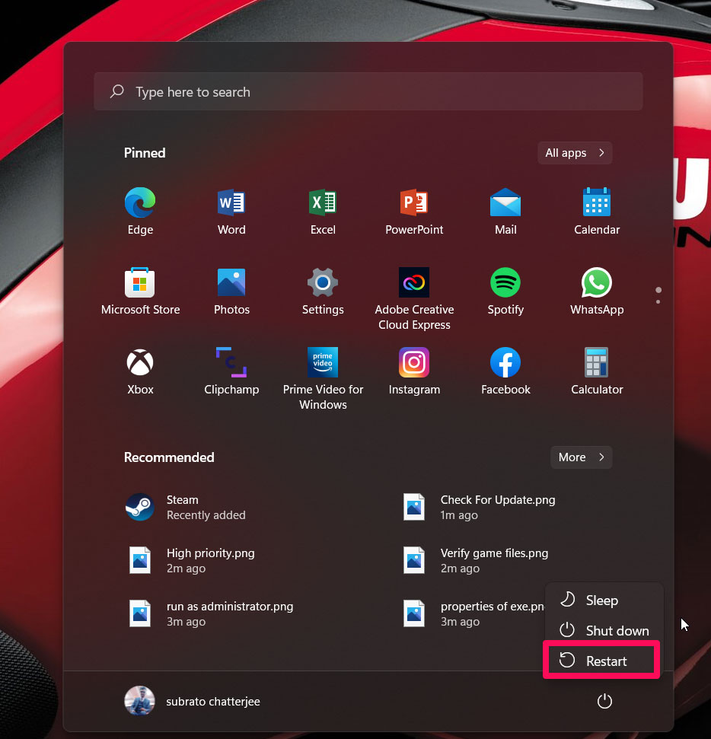The height and width of the screenshot is (739, 711).
Task: Launch Word from pinned apps
Action: (x=231, y=212)
